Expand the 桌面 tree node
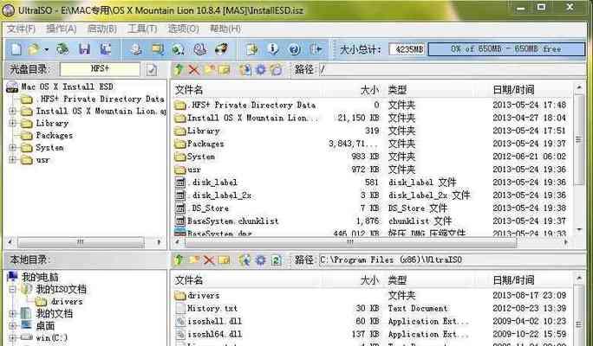This screenshot has height=346, width=593. 12,325
